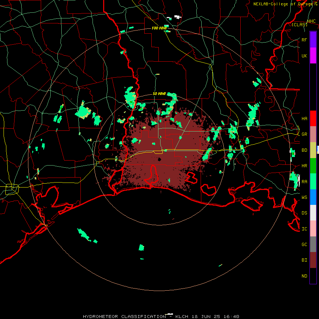Click the ND black legend swatch
The image size is (319, 319).
click(313, 276)
